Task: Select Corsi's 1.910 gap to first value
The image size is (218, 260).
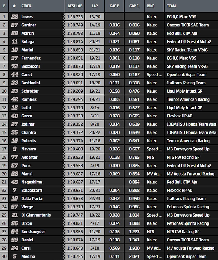Action: coord(134,248)
